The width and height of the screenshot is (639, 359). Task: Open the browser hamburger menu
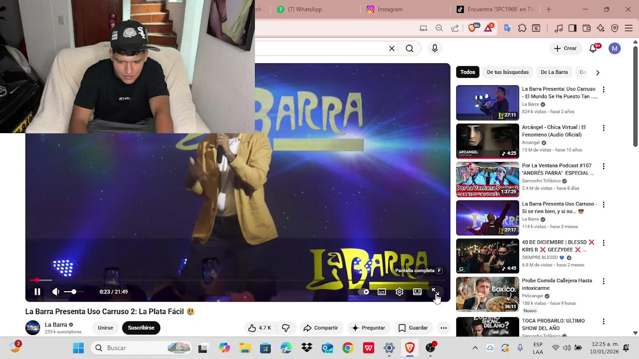629,28
